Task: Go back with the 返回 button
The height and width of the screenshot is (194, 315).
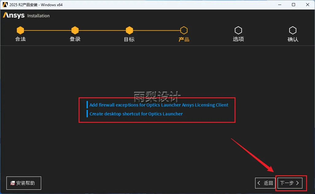Action: coord(265,183)
